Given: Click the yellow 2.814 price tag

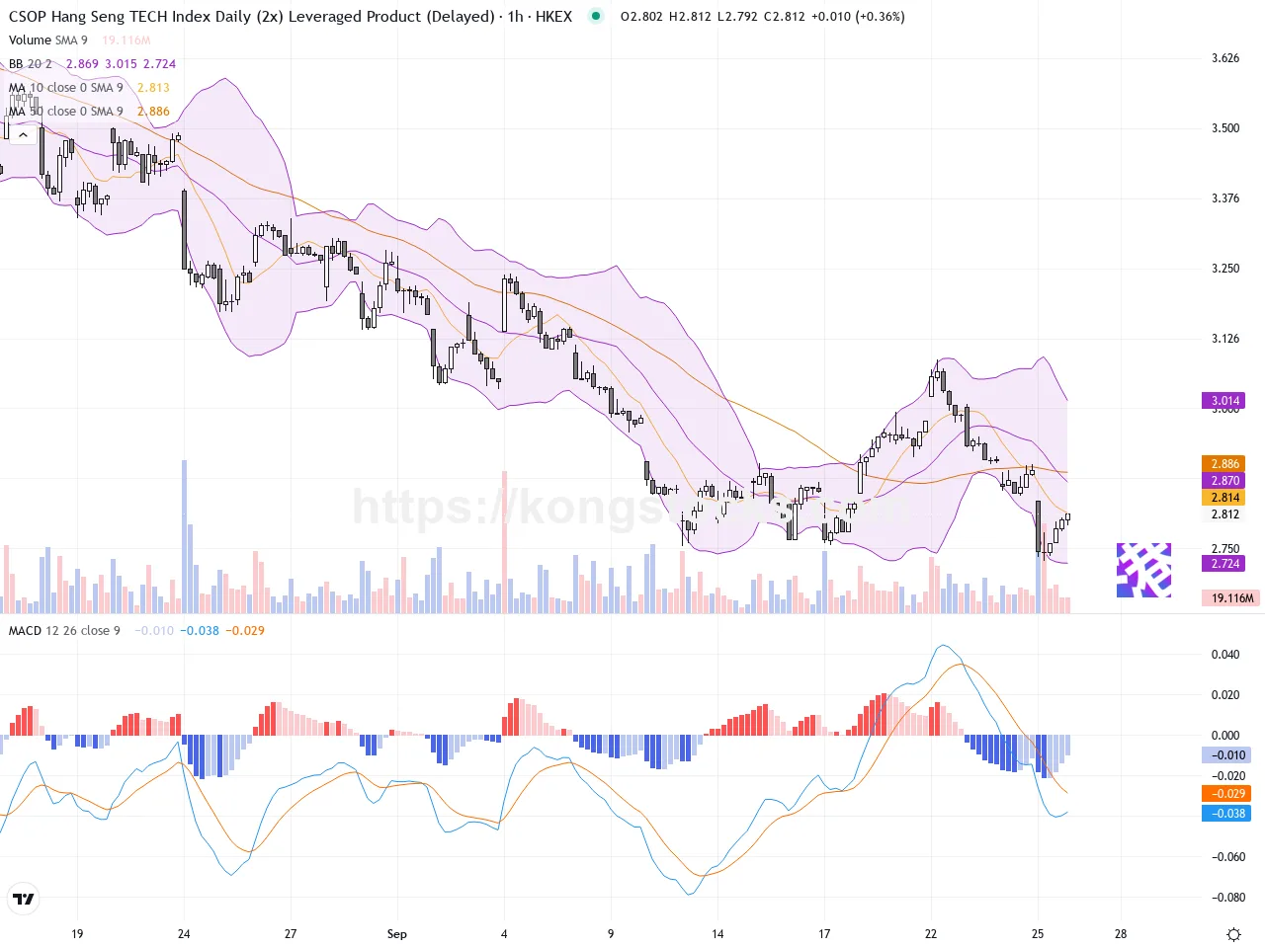Looking at the screenshot, I should point(1223,498).
